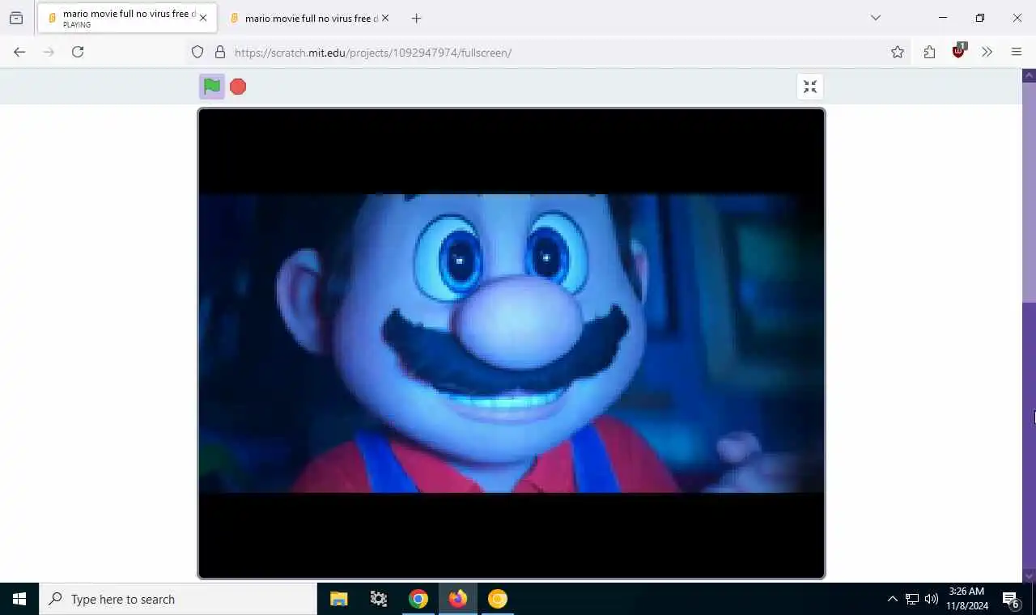Open the yellow circle app on taskbar
This screenshot has height=615, width=1036.
click(x=498, y=599)
